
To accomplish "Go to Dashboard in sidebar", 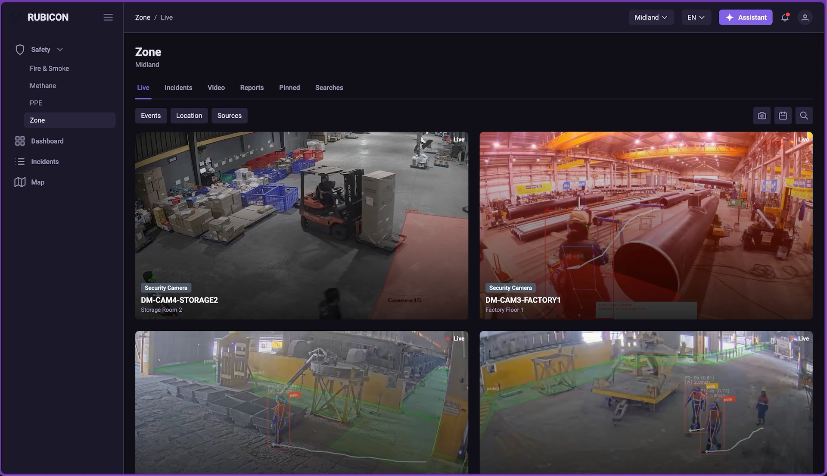I will tap(47, 141).
